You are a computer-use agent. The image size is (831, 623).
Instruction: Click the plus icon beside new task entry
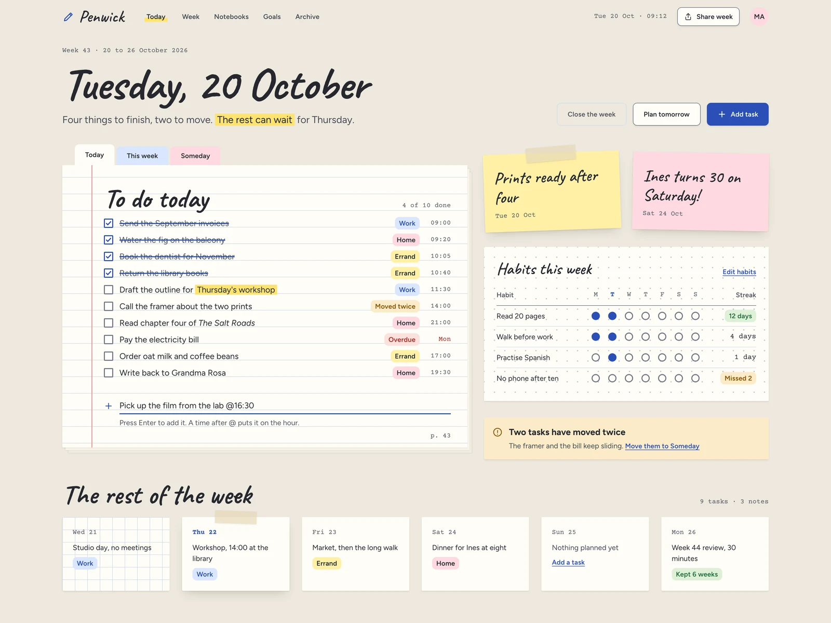point(109,406)
